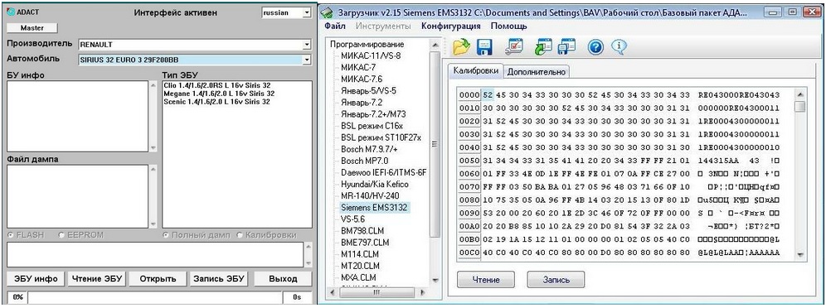Click the save configuration window icon
Viewport: 826px width, 308px height.
click(x=566, y=46)
